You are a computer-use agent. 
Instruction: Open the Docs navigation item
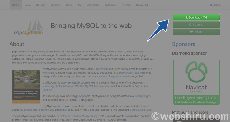(x=69, y=5)
